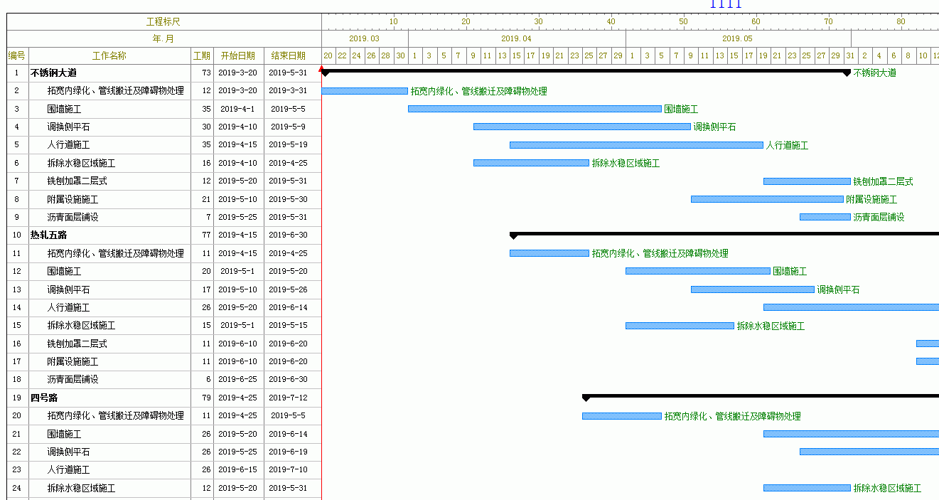The width and height of the screenshot is (939, 500).
Task: Select the 热轧五路 summary task name
Action: (x=48, y=235)
